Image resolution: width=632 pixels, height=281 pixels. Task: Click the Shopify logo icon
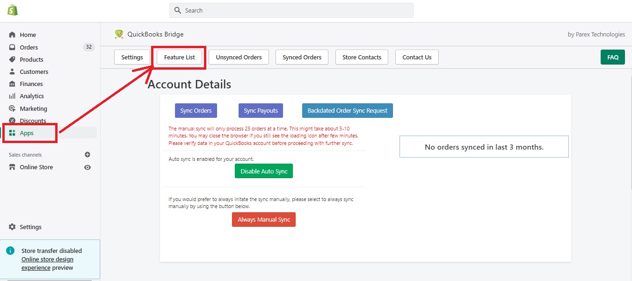(x=13, y=10)
